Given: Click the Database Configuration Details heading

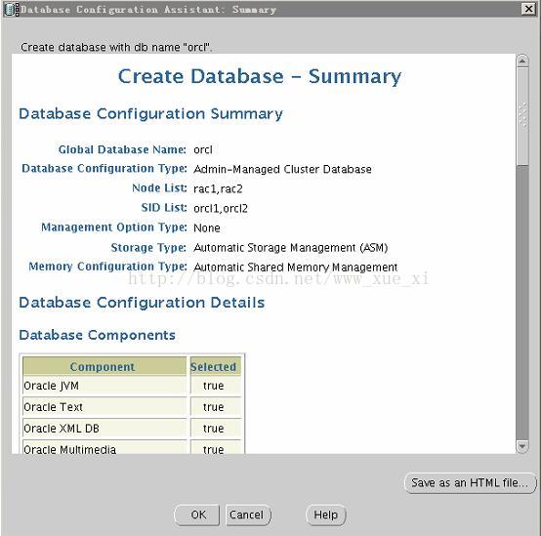Looking at the screenshot, I should (142, 303).
